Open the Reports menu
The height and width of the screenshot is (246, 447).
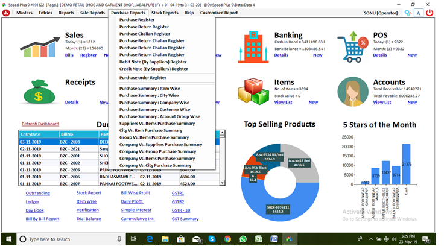pyautogui.click(x=66, y=13)
